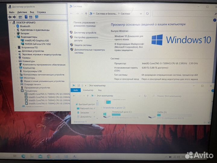Go up one level in Система window
Viewport: 217px width, 163px height.
[86, 14]
